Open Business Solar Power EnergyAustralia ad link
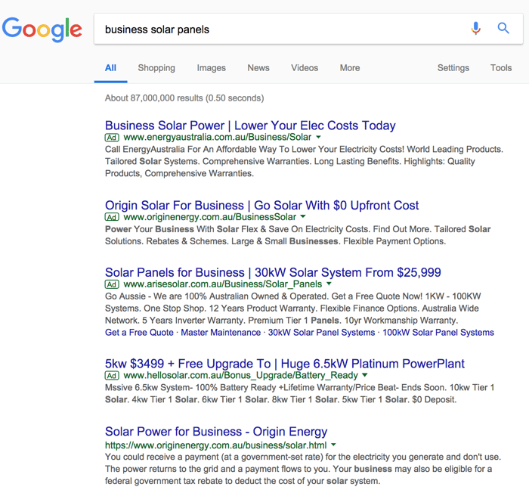529x490 pixels. point(250,126)
